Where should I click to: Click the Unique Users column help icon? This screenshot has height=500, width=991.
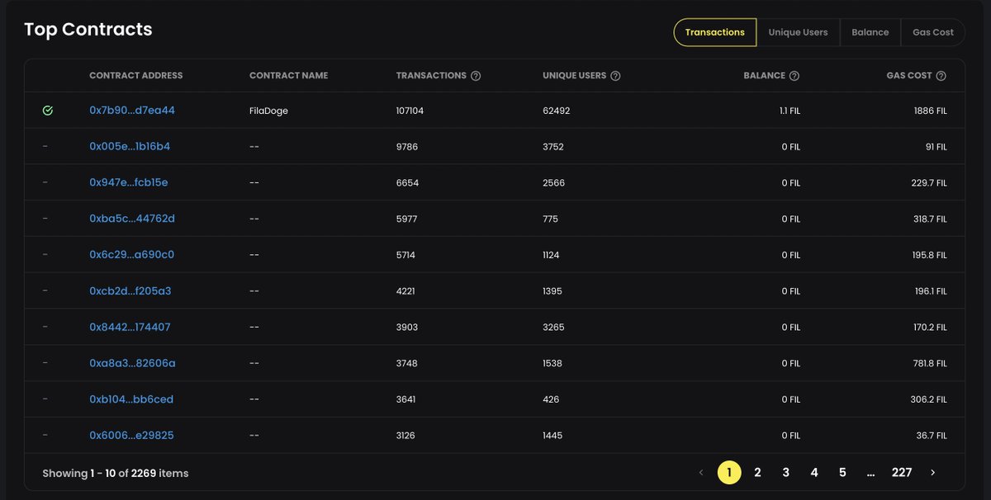(x=615, y=76)
